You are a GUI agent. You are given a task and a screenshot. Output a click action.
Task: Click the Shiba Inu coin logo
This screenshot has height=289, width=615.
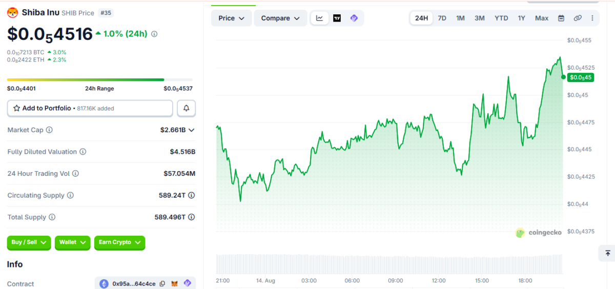pos(12,12)
